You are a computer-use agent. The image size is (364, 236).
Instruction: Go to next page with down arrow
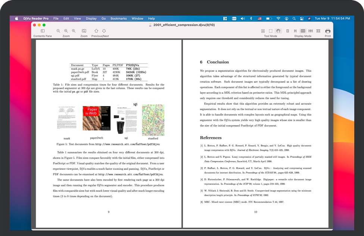104,31
